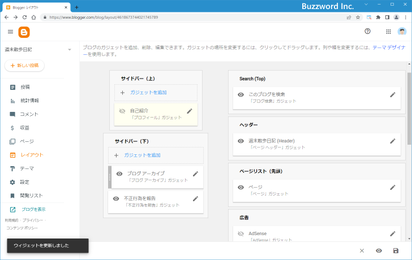Click the orange Blogger logo
This screenshot has width=412, height=260.
point(24,32)
